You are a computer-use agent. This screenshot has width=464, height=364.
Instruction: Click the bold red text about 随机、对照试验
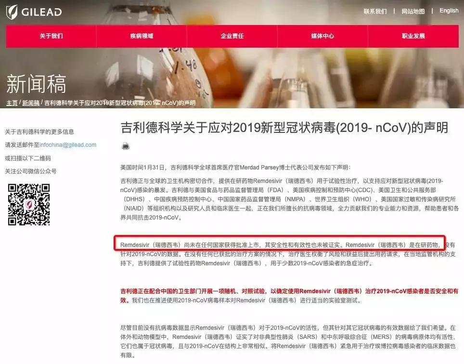(x=289, y=295)
